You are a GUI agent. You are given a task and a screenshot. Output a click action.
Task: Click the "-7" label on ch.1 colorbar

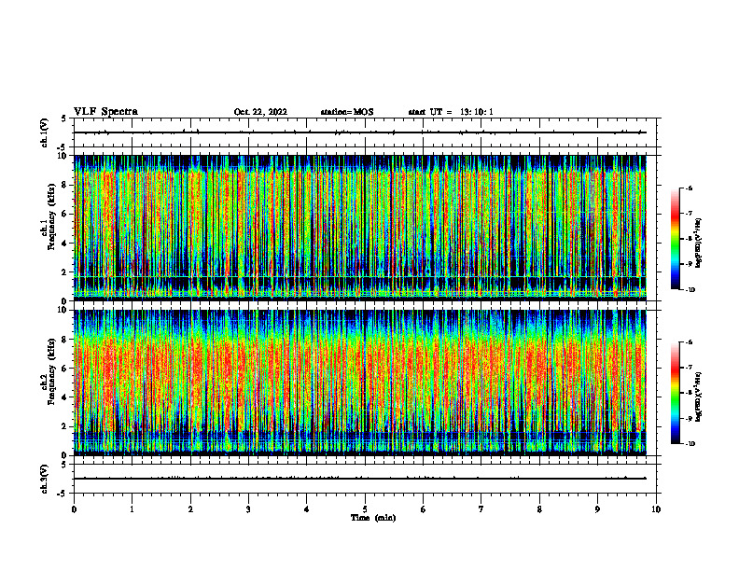pos(689,214)
